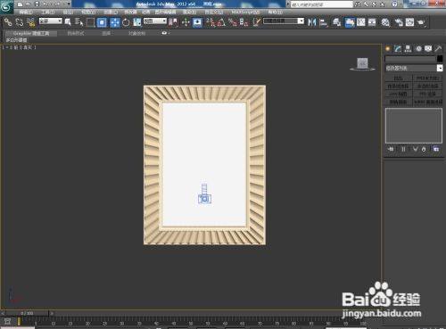Open the Material Editor icon
This screenshot has height=329, width=446.
[385, 22]
